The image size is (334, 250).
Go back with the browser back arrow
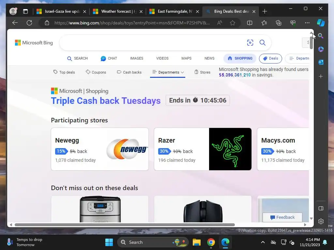tap(15, 23)
